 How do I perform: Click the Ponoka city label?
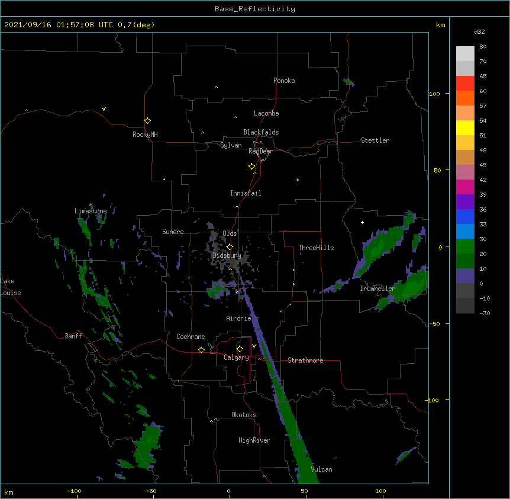click(284, 81)
